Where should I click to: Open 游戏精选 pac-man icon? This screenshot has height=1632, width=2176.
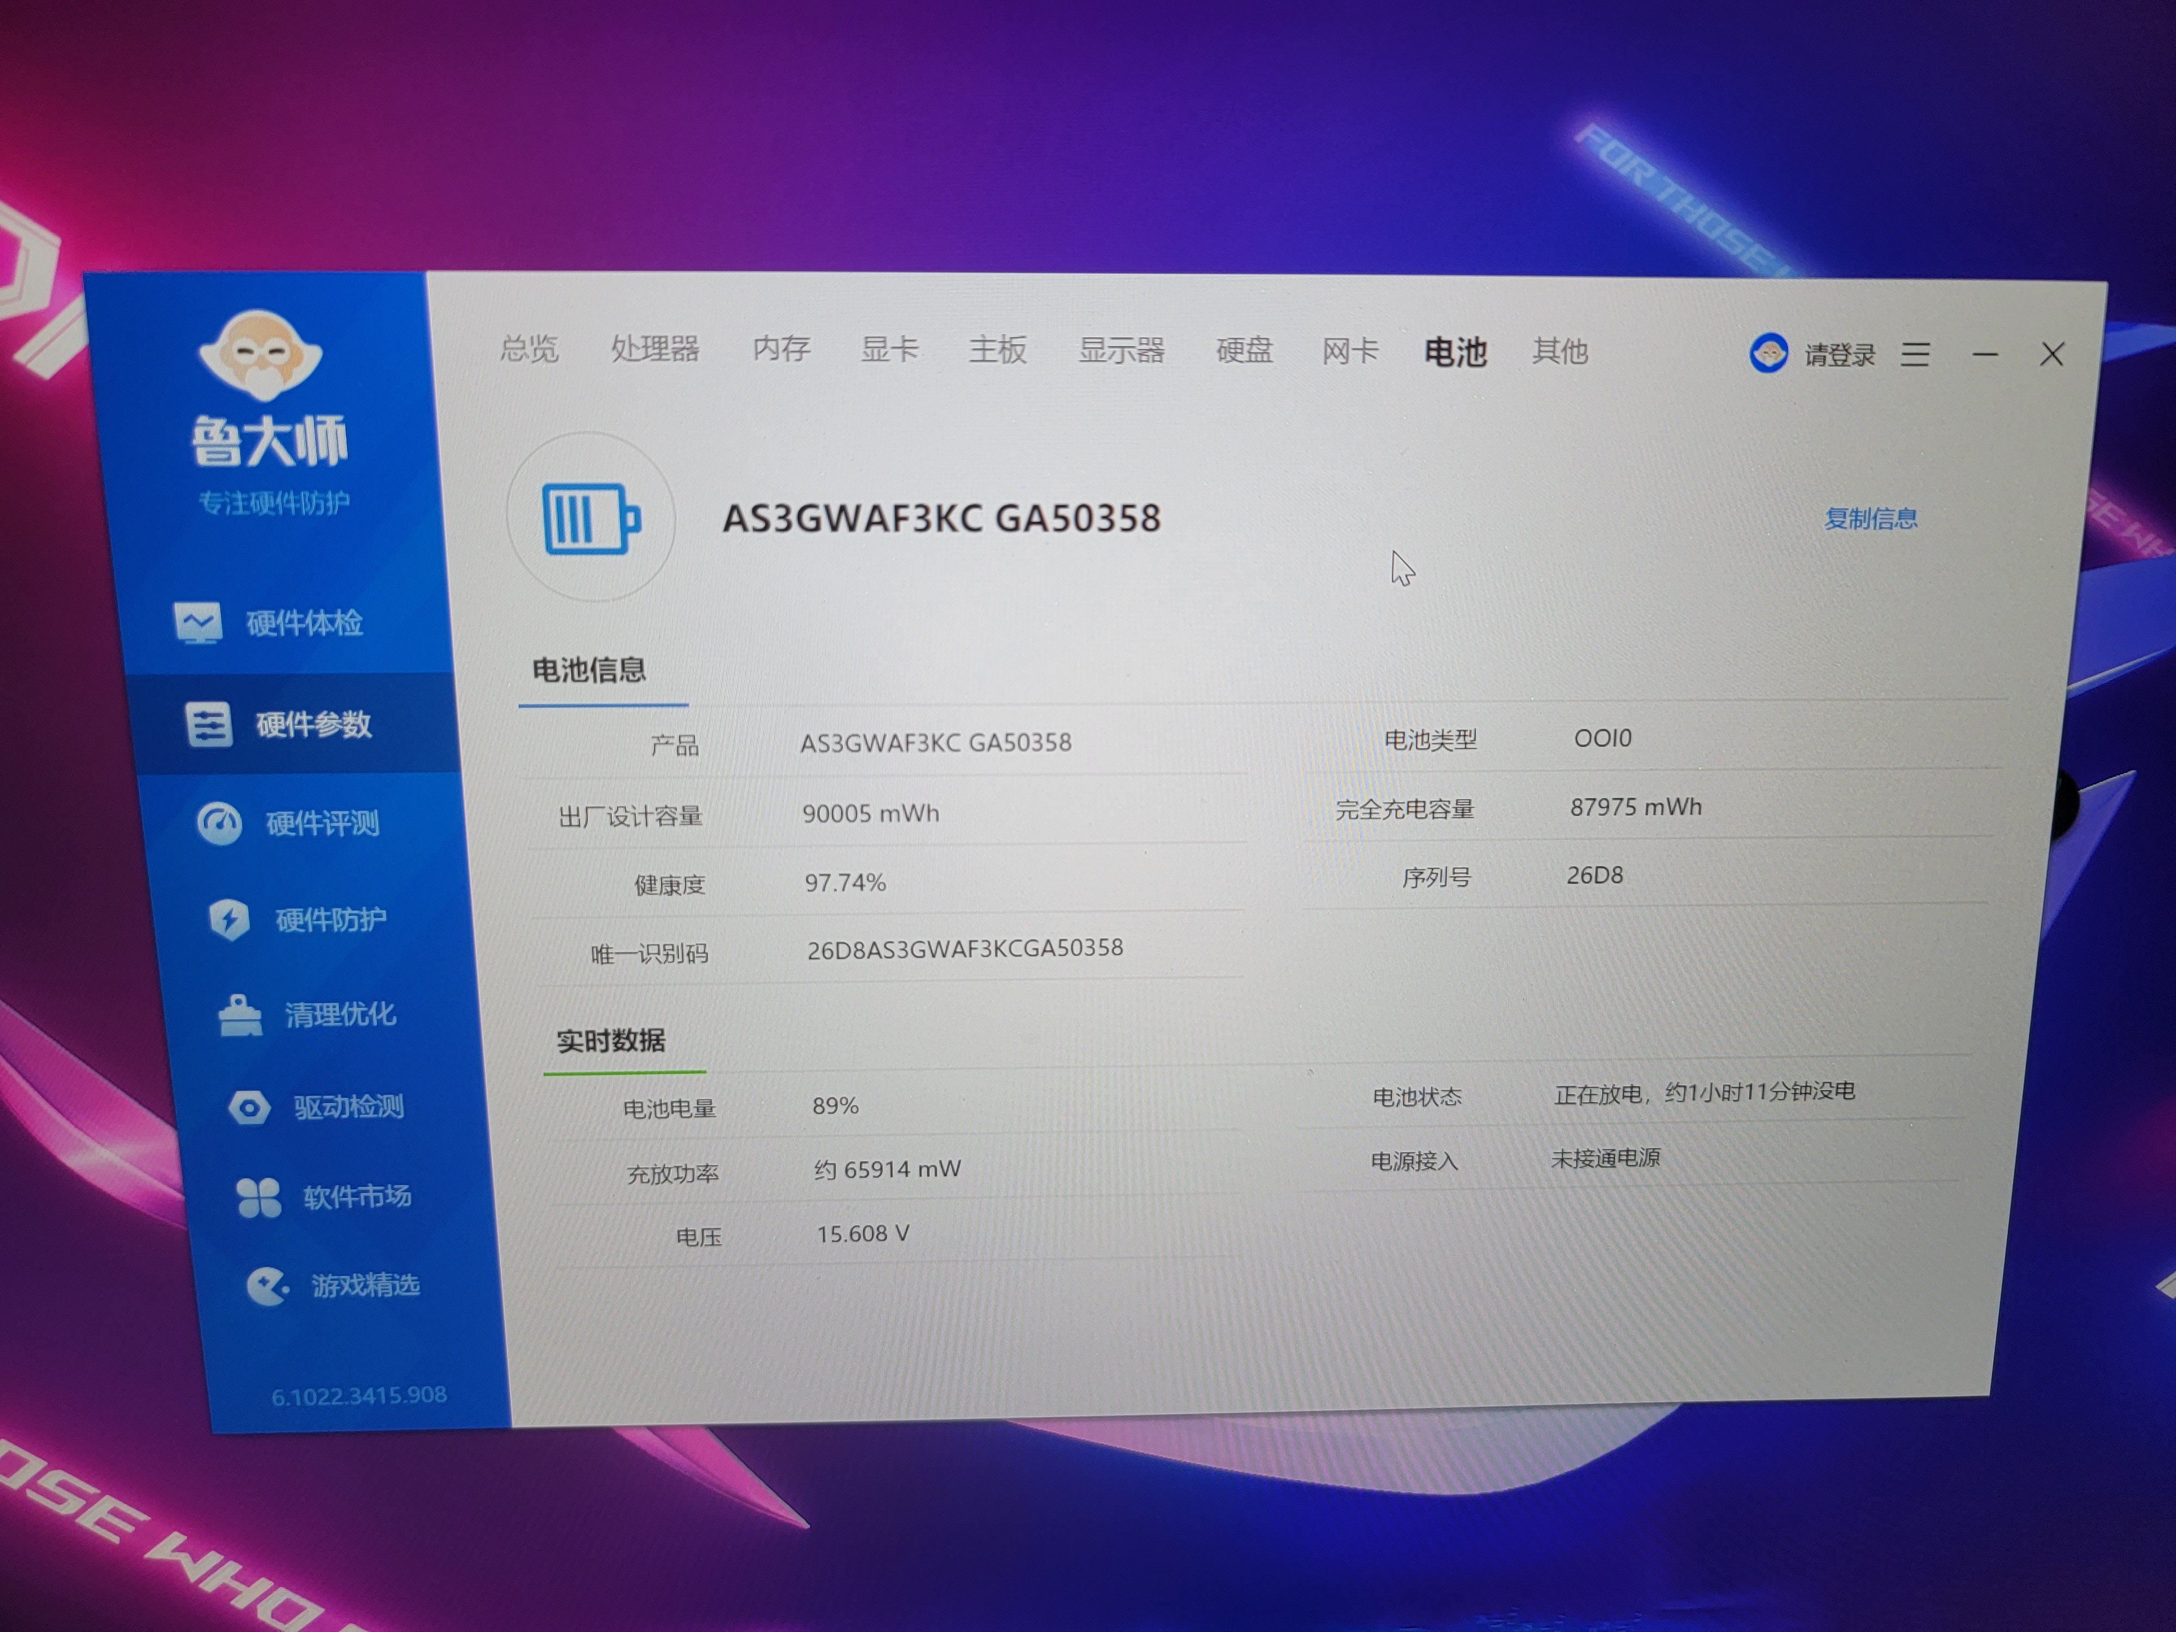(x=268, y=1285)
